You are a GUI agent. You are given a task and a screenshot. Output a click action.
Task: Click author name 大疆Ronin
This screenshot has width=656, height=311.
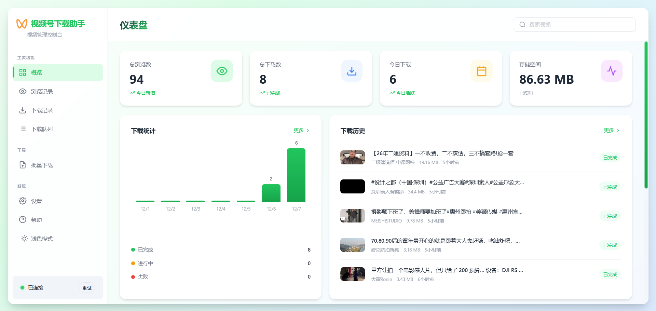(x=382, y=279)
